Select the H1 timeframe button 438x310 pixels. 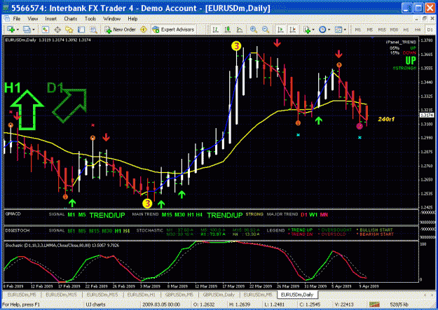[x=406, y=29]
